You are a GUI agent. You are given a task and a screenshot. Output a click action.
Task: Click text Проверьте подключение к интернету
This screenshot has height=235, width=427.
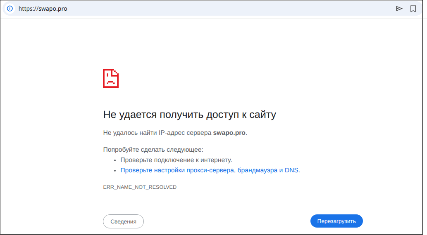(x=176, y=160)
